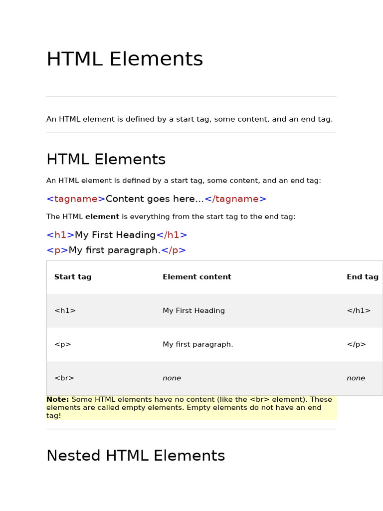Click the tagname "Content goes here..." code example

click(x=156, y=199)
